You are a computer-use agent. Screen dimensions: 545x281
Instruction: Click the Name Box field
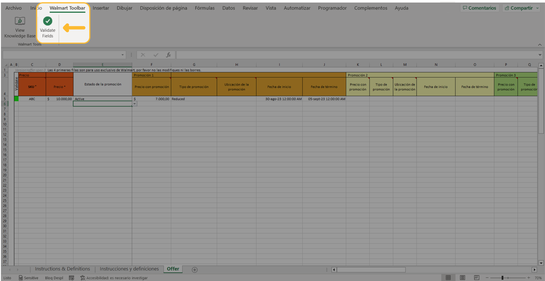[x=61, y=55]
